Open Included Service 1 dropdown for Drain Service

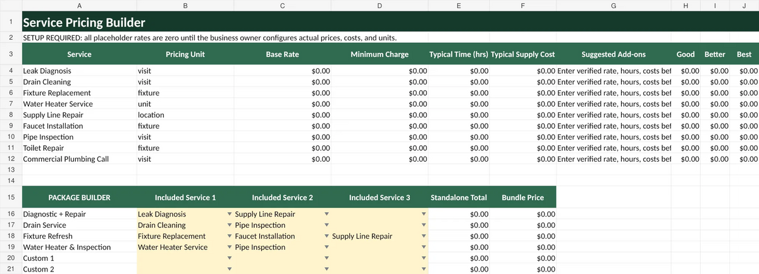point(229,225)
